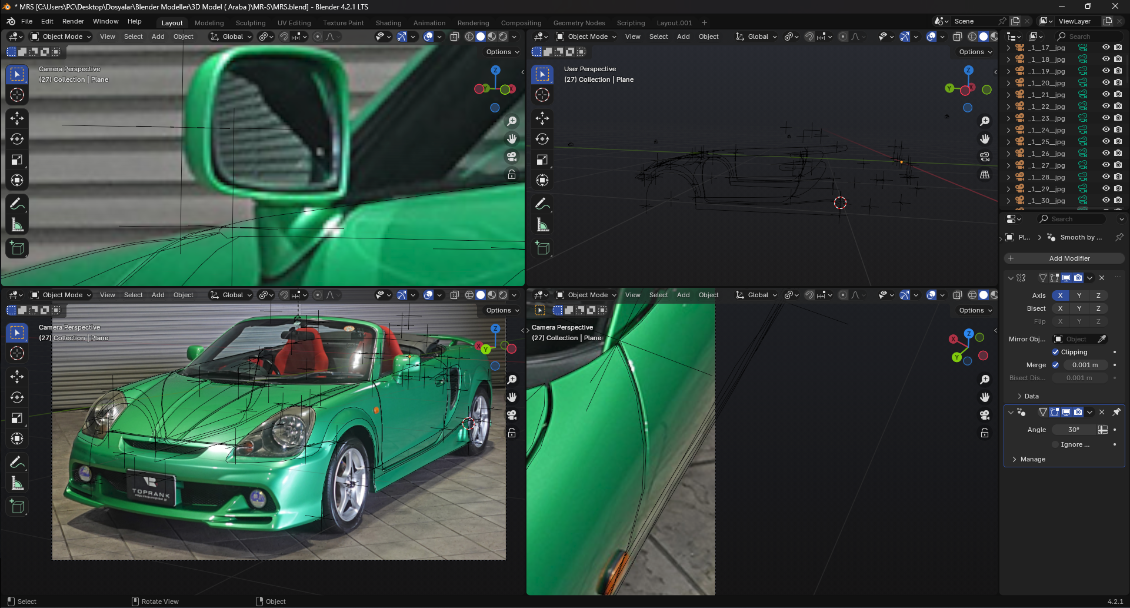This screenshot has width=1130, height=608.
Task: Hide the _1__20_jpg object with eye icon
Action: [x=1106, y=83]
